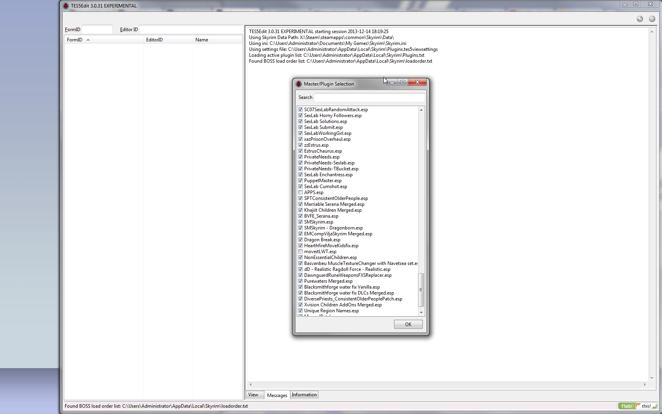The height and width of the screenshot is (414, 662).
Task: Switch to the Information tab
Action: [x=304, y=395]
